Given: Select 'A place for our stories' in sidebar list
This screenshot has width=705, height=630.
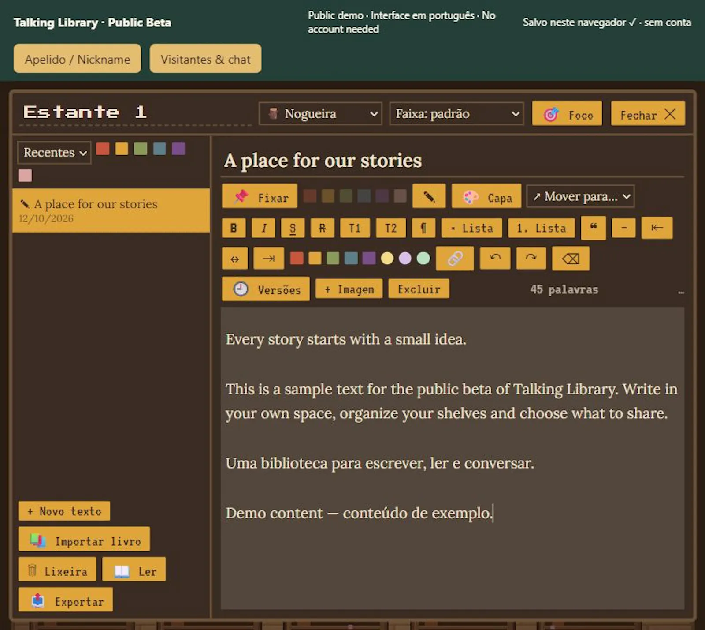Looking at the screenshot, I should click(111, 210).
